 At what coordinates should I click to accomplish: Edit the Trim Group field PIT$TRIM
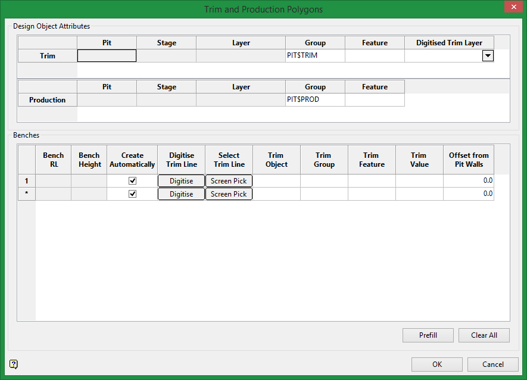pos(315,56)
